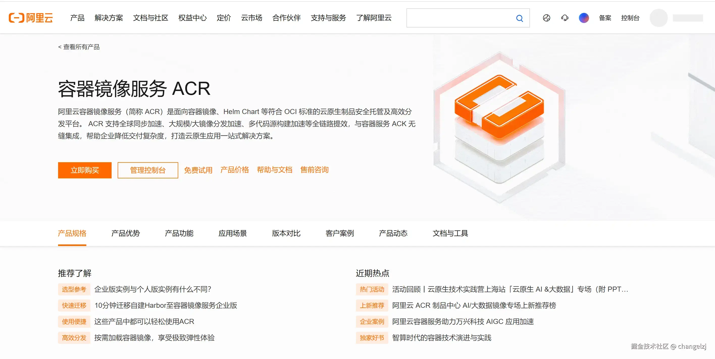715x359 pixels.
Task: Open the 文档与工具 tab
Action: click(450, 233)
